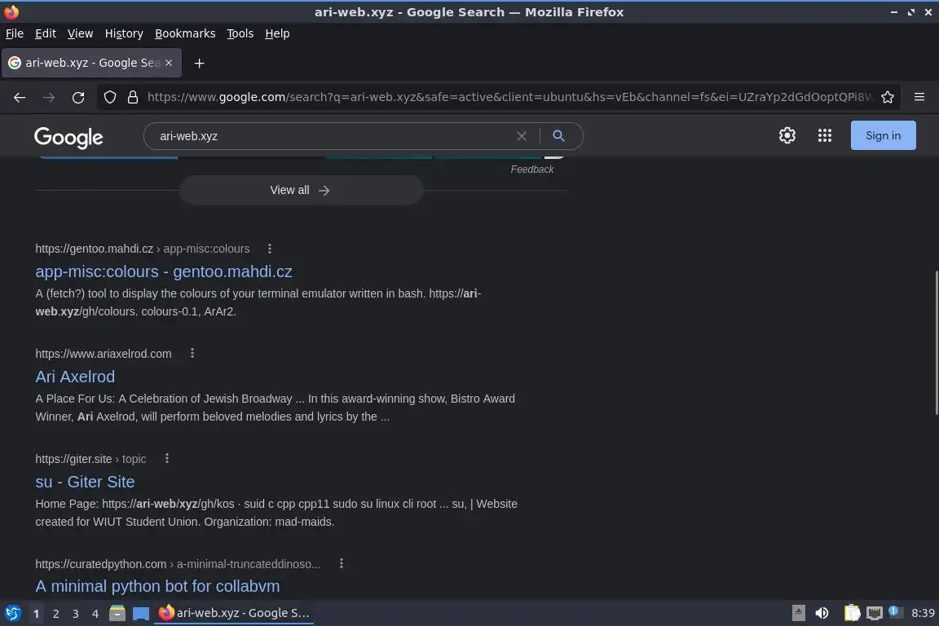This screenshot has height=626, width=939.
Task: Switch to workspace 2
Action: tap(55, 614)
